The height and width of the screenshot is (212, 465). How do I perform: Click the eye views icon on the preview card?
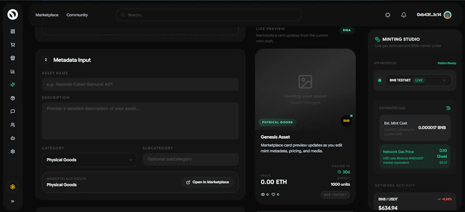pos(263,195)
